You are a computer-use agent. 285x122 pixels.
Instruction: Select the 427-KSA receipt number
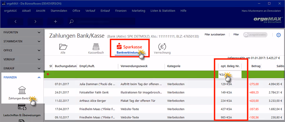coord(227,109)
